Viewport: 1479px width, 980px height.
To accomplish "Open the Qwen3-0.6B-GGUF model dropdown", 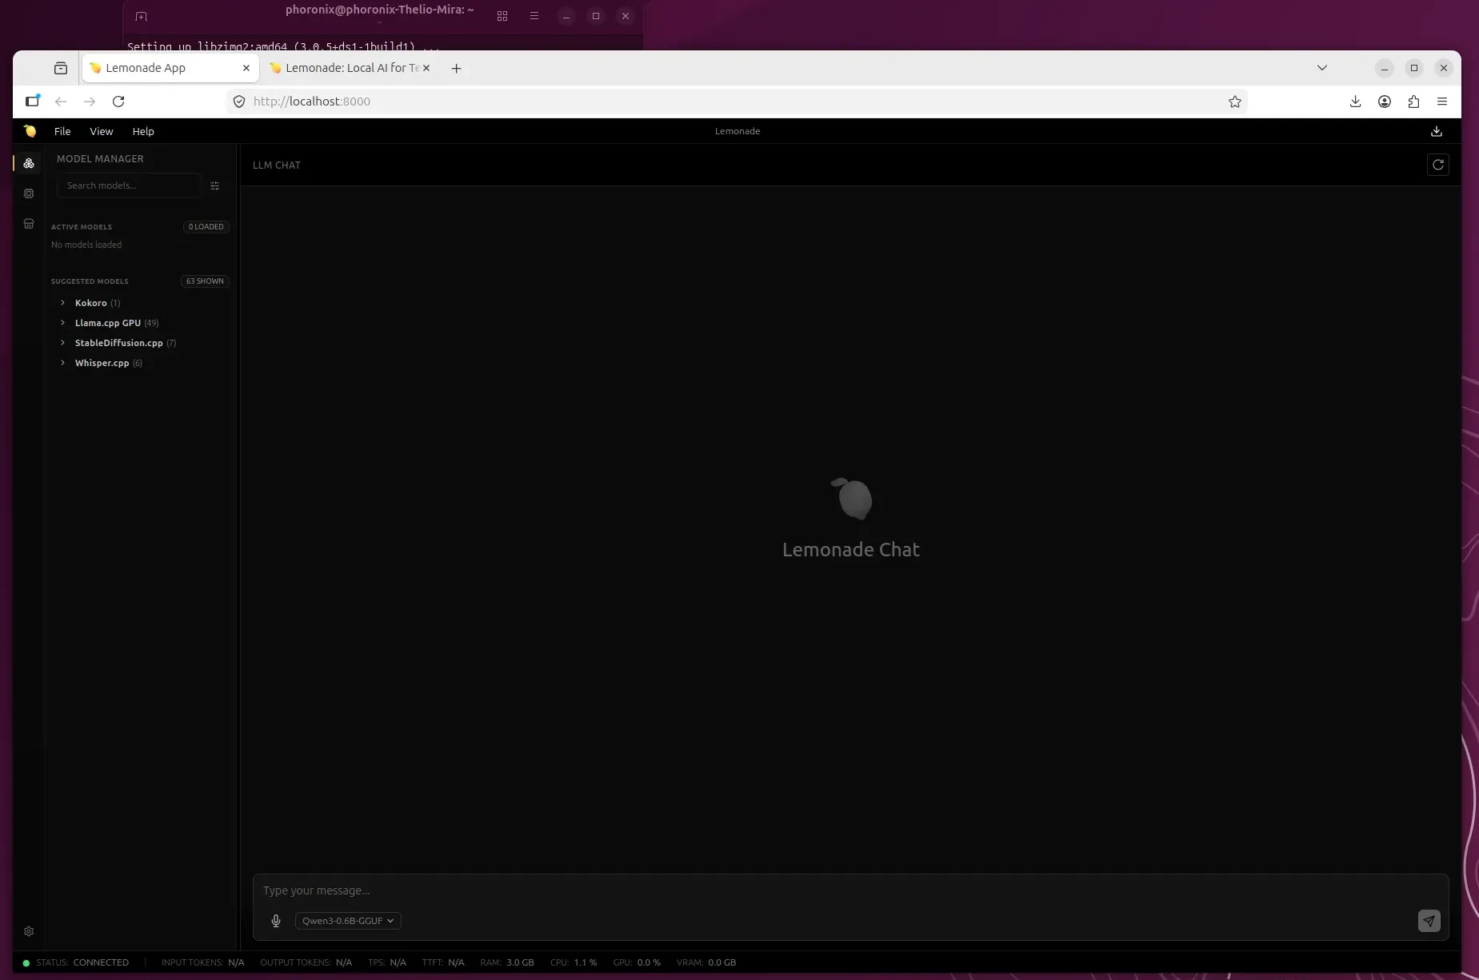I will pyautogui.click(x=348, y=921).
